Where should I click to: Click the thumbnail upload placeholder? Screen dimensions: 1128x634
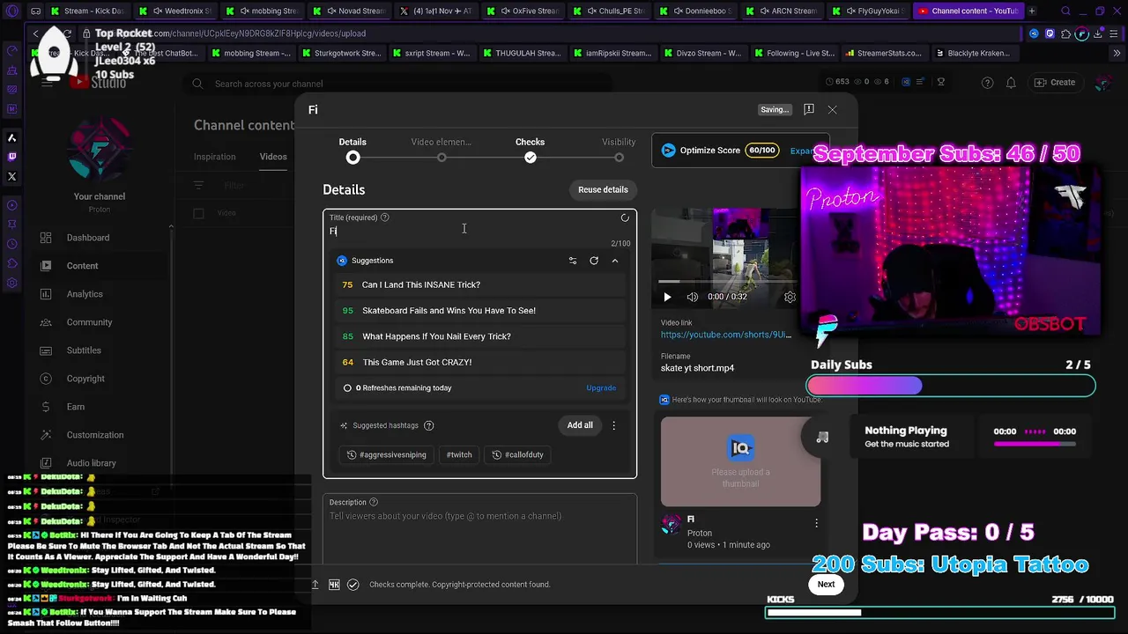point(740,461)
